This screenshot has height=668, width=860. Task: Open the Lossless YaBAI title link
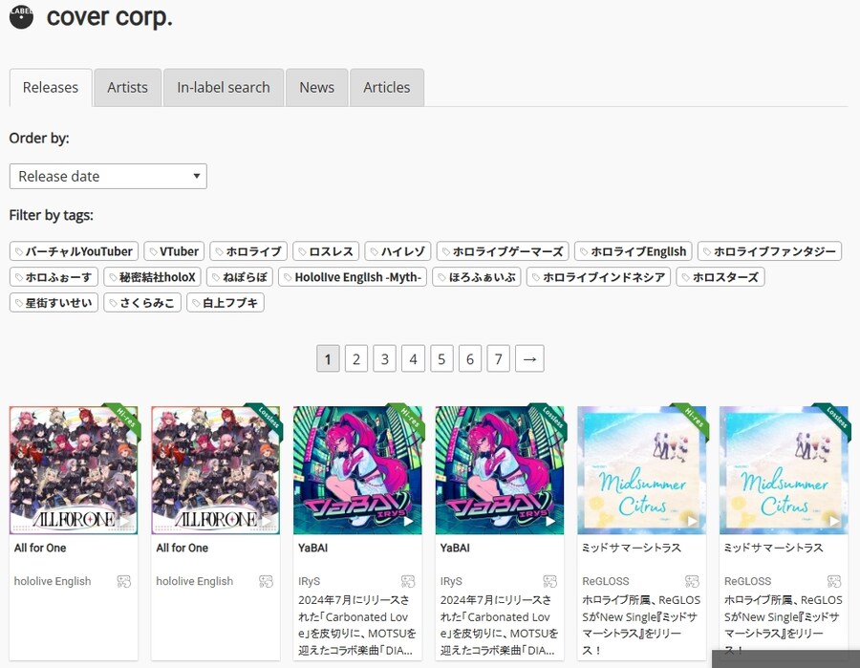coord(455,548)
